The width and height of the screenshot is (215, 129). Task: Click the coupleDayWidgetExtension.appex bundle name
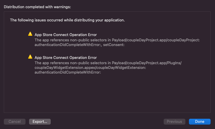click(65, 68)
